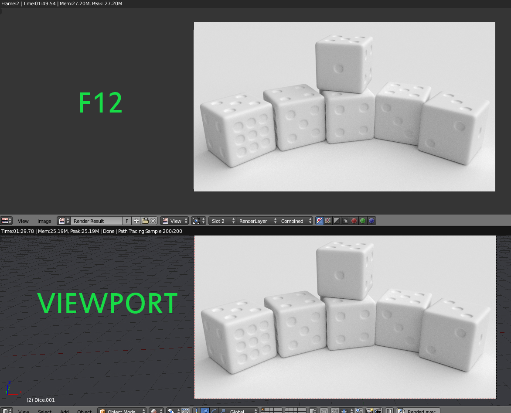This screenshot has height=413, width=511.
Task: Open the Slot 2 render slot dropdown
Action: pos(222,221)
